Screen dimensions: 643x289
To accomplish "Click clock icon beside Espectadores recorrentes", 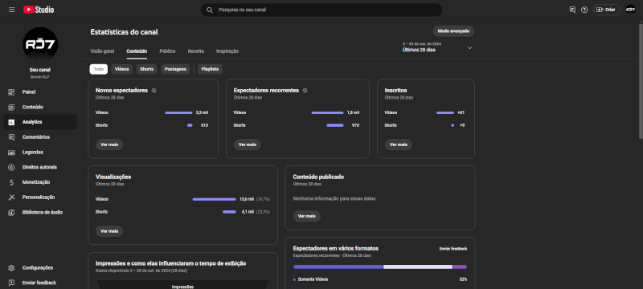I will (x=305, y=91).
